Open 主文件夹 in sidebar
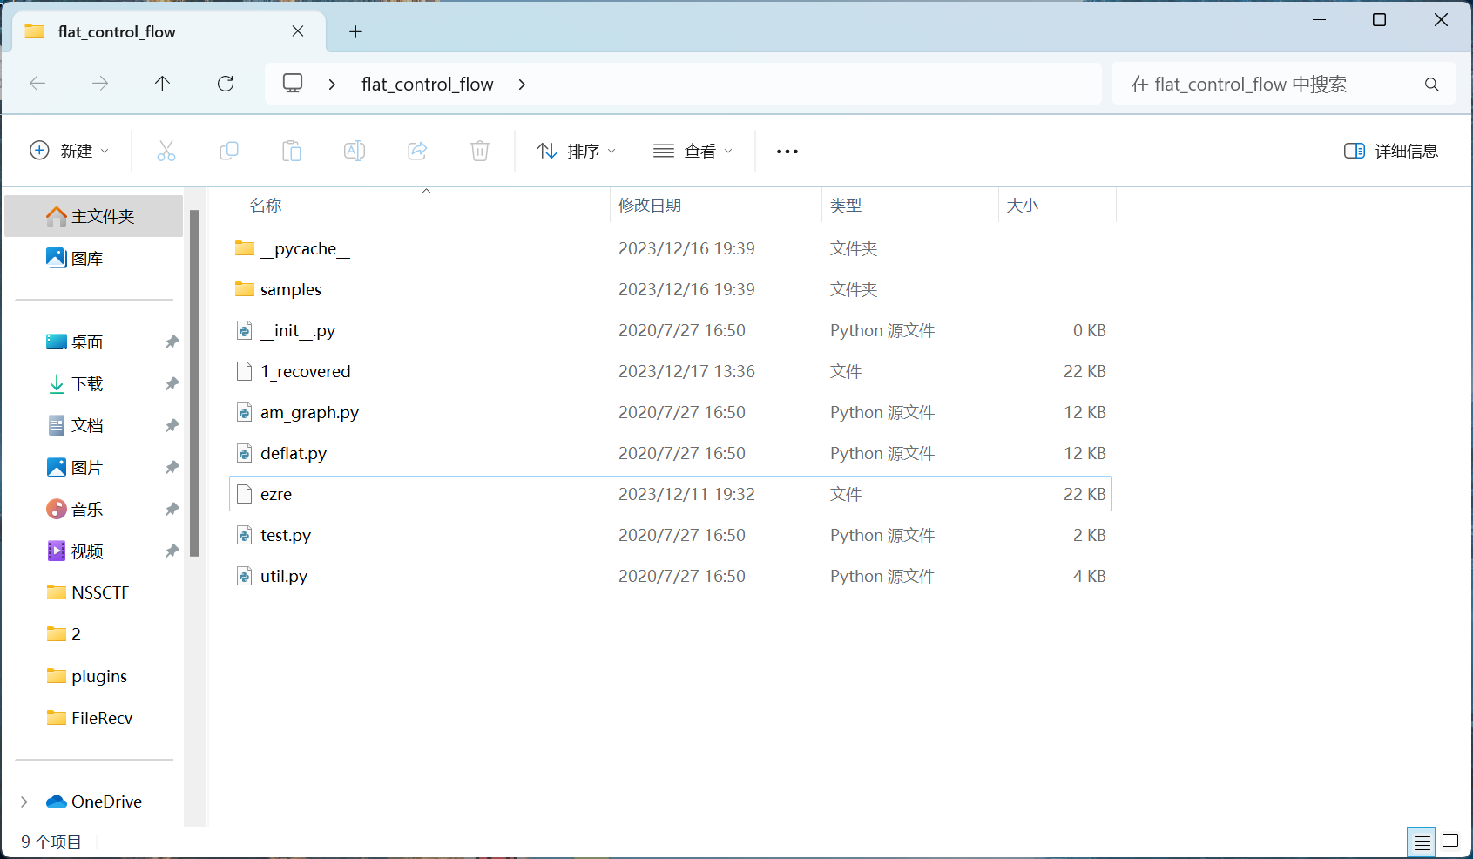 click(94, 216)
